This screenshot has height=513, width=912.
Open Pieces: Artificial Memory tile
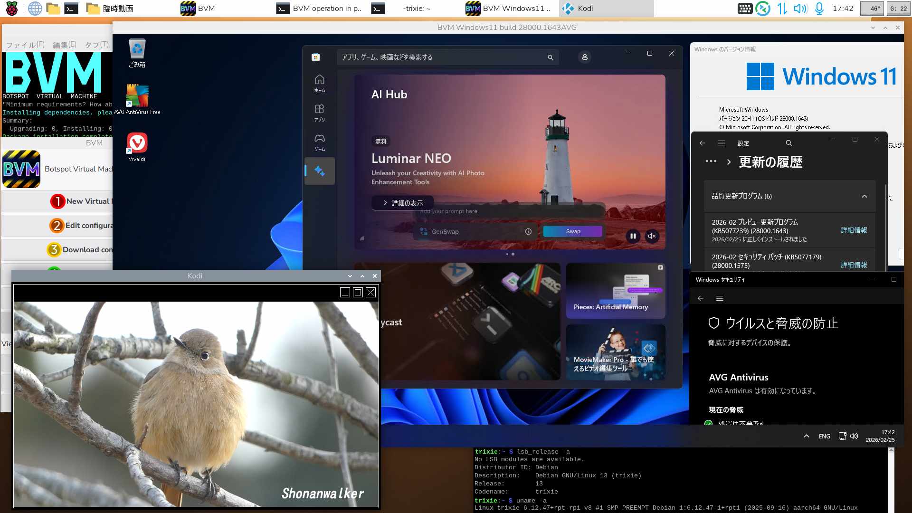click(616, 291)
